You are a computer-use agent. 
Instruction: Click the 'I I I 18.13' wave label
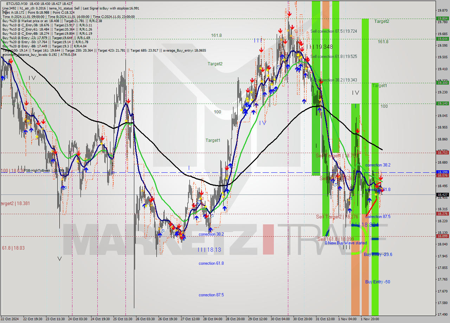209,250
